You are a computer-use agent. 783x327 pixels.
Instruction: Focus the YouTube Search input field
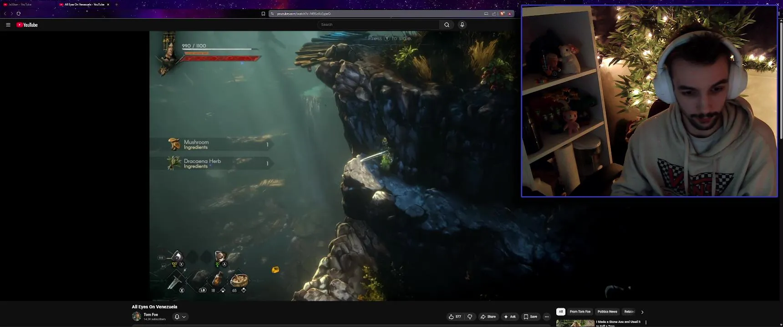point(379,25)
